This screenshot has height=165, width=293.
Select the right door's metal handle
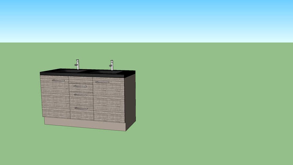[x=102, y=82]
